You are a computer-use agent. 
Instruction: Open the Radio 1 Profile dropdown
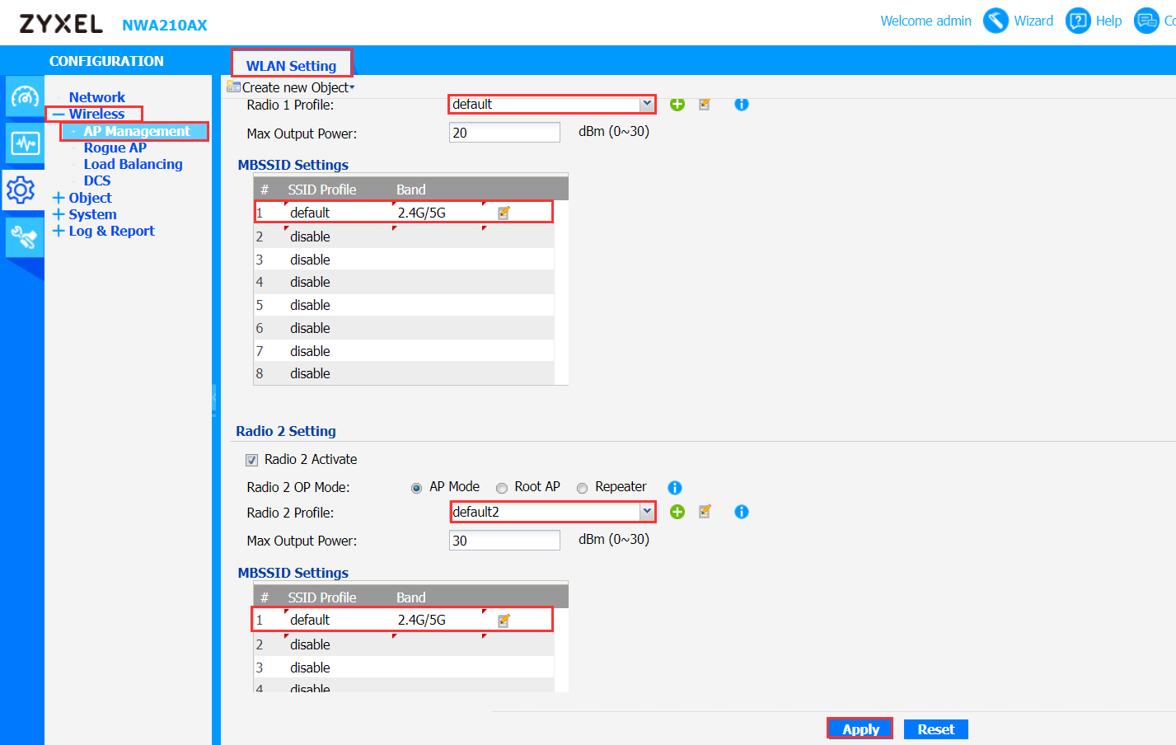click(x=647, y=104)
